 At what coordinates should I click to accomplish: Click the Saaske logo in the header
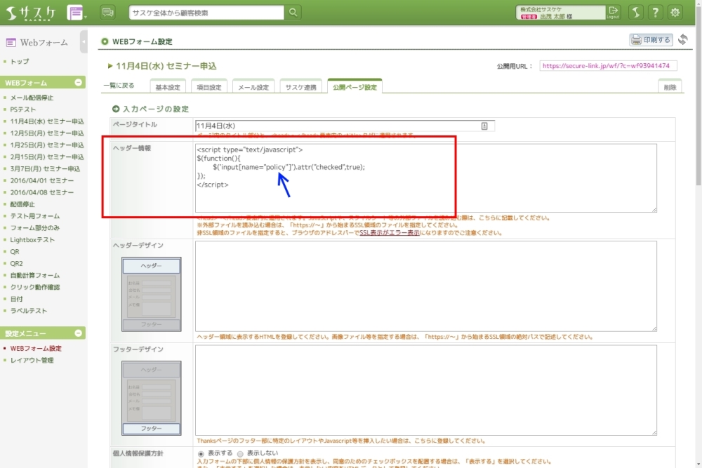coord(32,12)
